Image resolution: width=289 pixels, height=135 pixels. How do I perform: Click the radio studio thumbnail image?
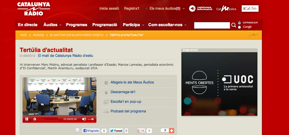click(x=59, y=96)
